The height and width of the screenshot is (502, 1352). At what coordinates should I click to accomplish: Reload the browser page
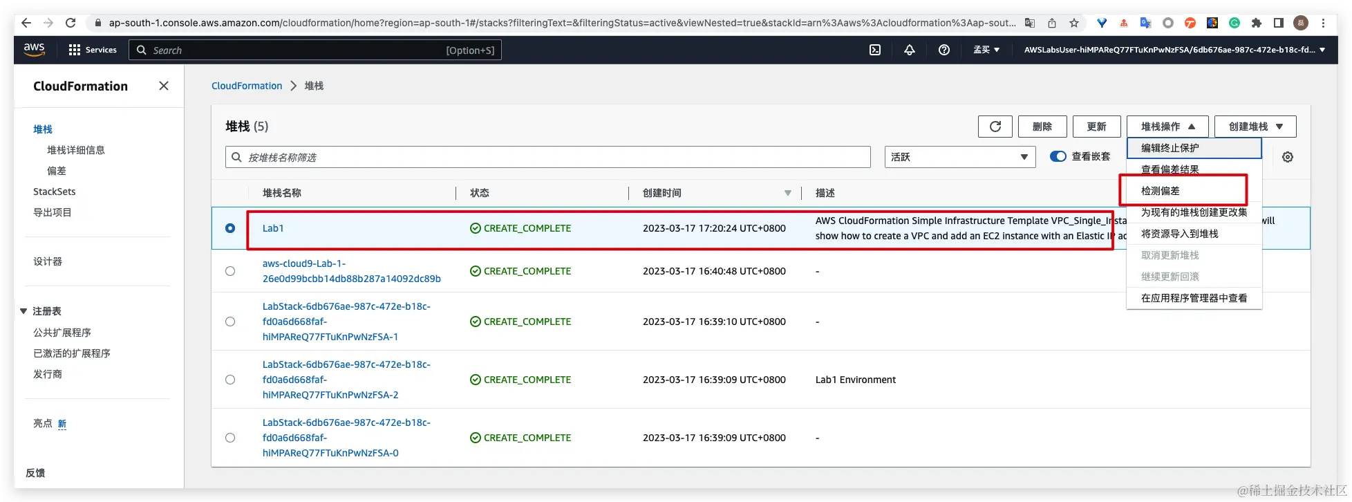71,23
